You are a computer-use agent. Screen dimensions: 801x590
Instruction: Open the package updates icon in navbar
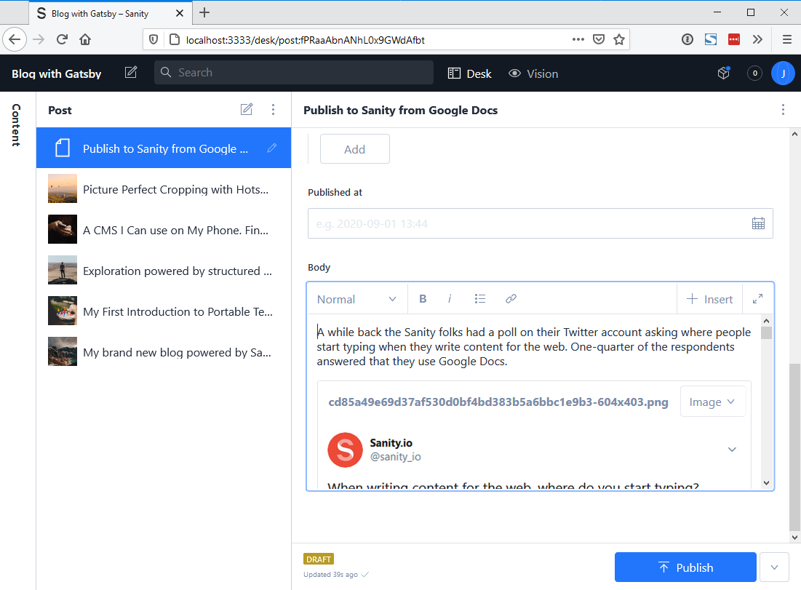[x=724, y=73]
